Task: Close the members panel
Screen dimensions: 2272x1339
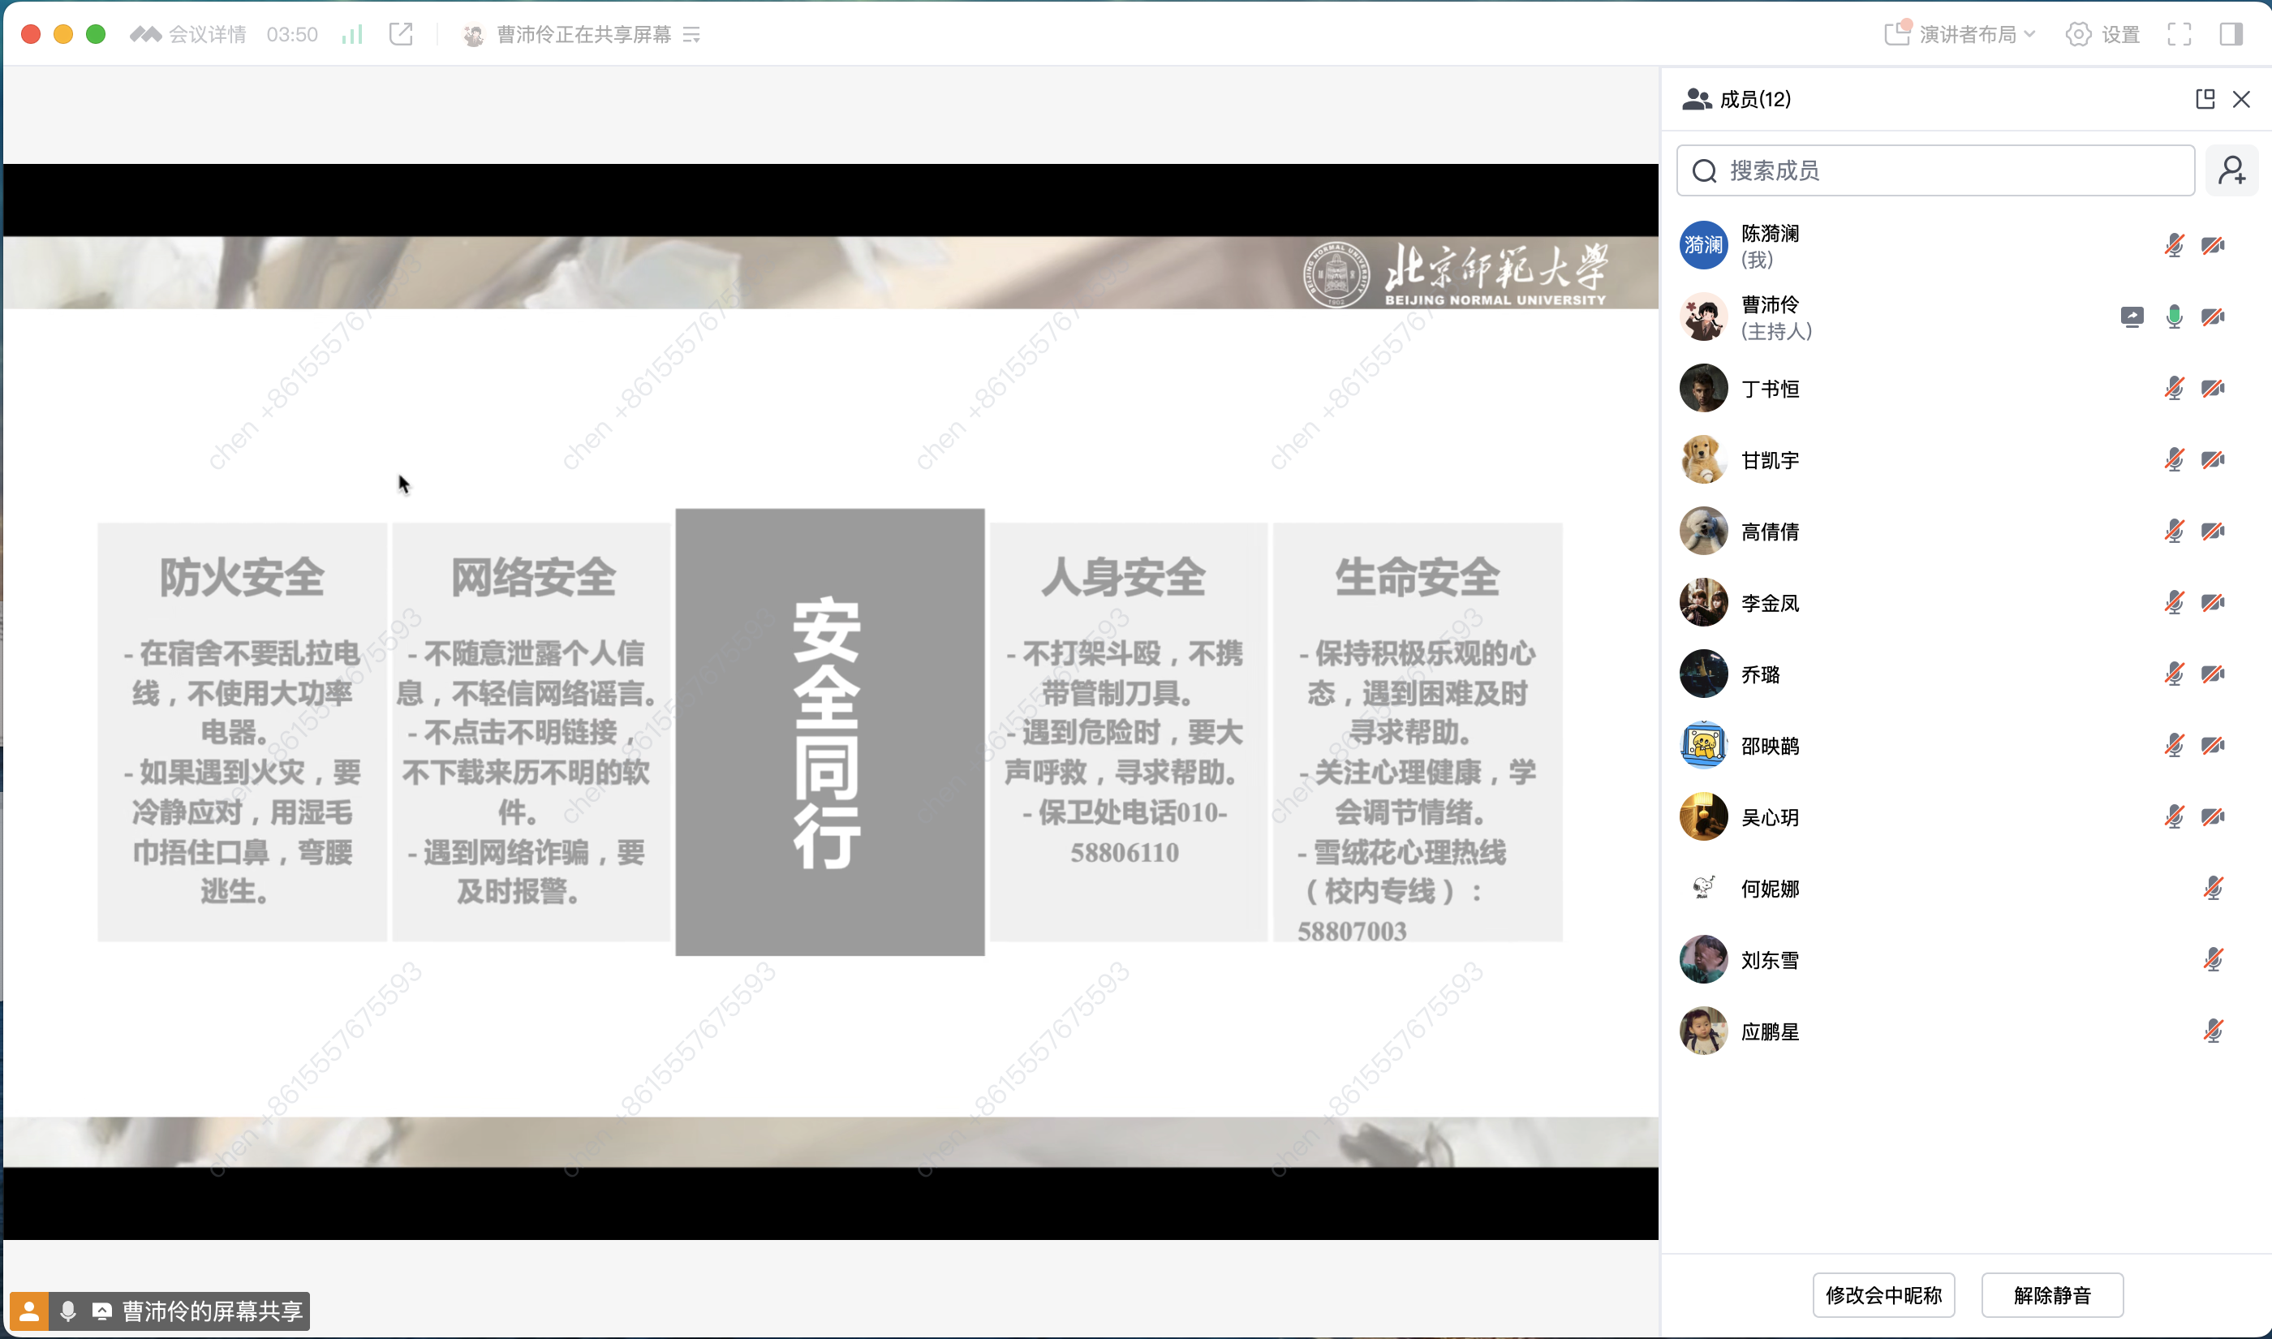Action: [2241, 99]
